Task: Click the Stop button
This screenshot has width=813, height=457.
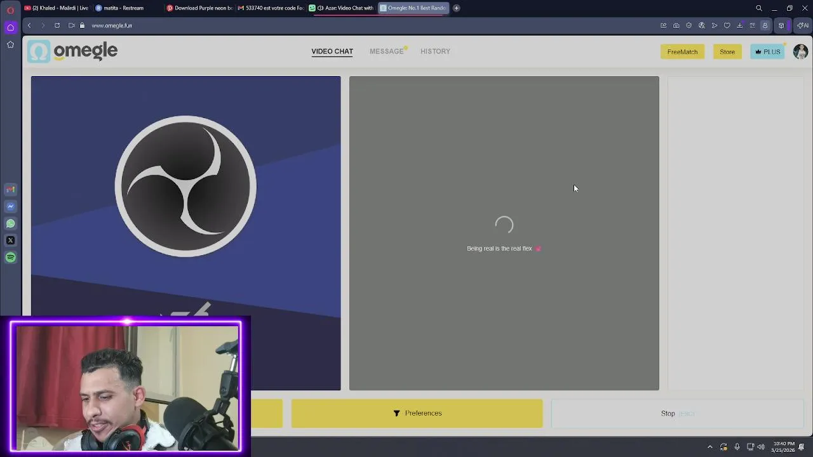Action: pyautogui.click(x=678, y=413)
